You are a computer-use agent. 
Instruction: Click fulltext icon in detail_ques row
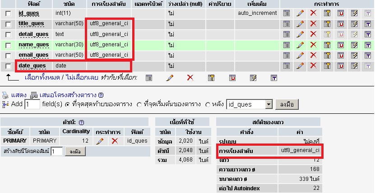[368, 34]
